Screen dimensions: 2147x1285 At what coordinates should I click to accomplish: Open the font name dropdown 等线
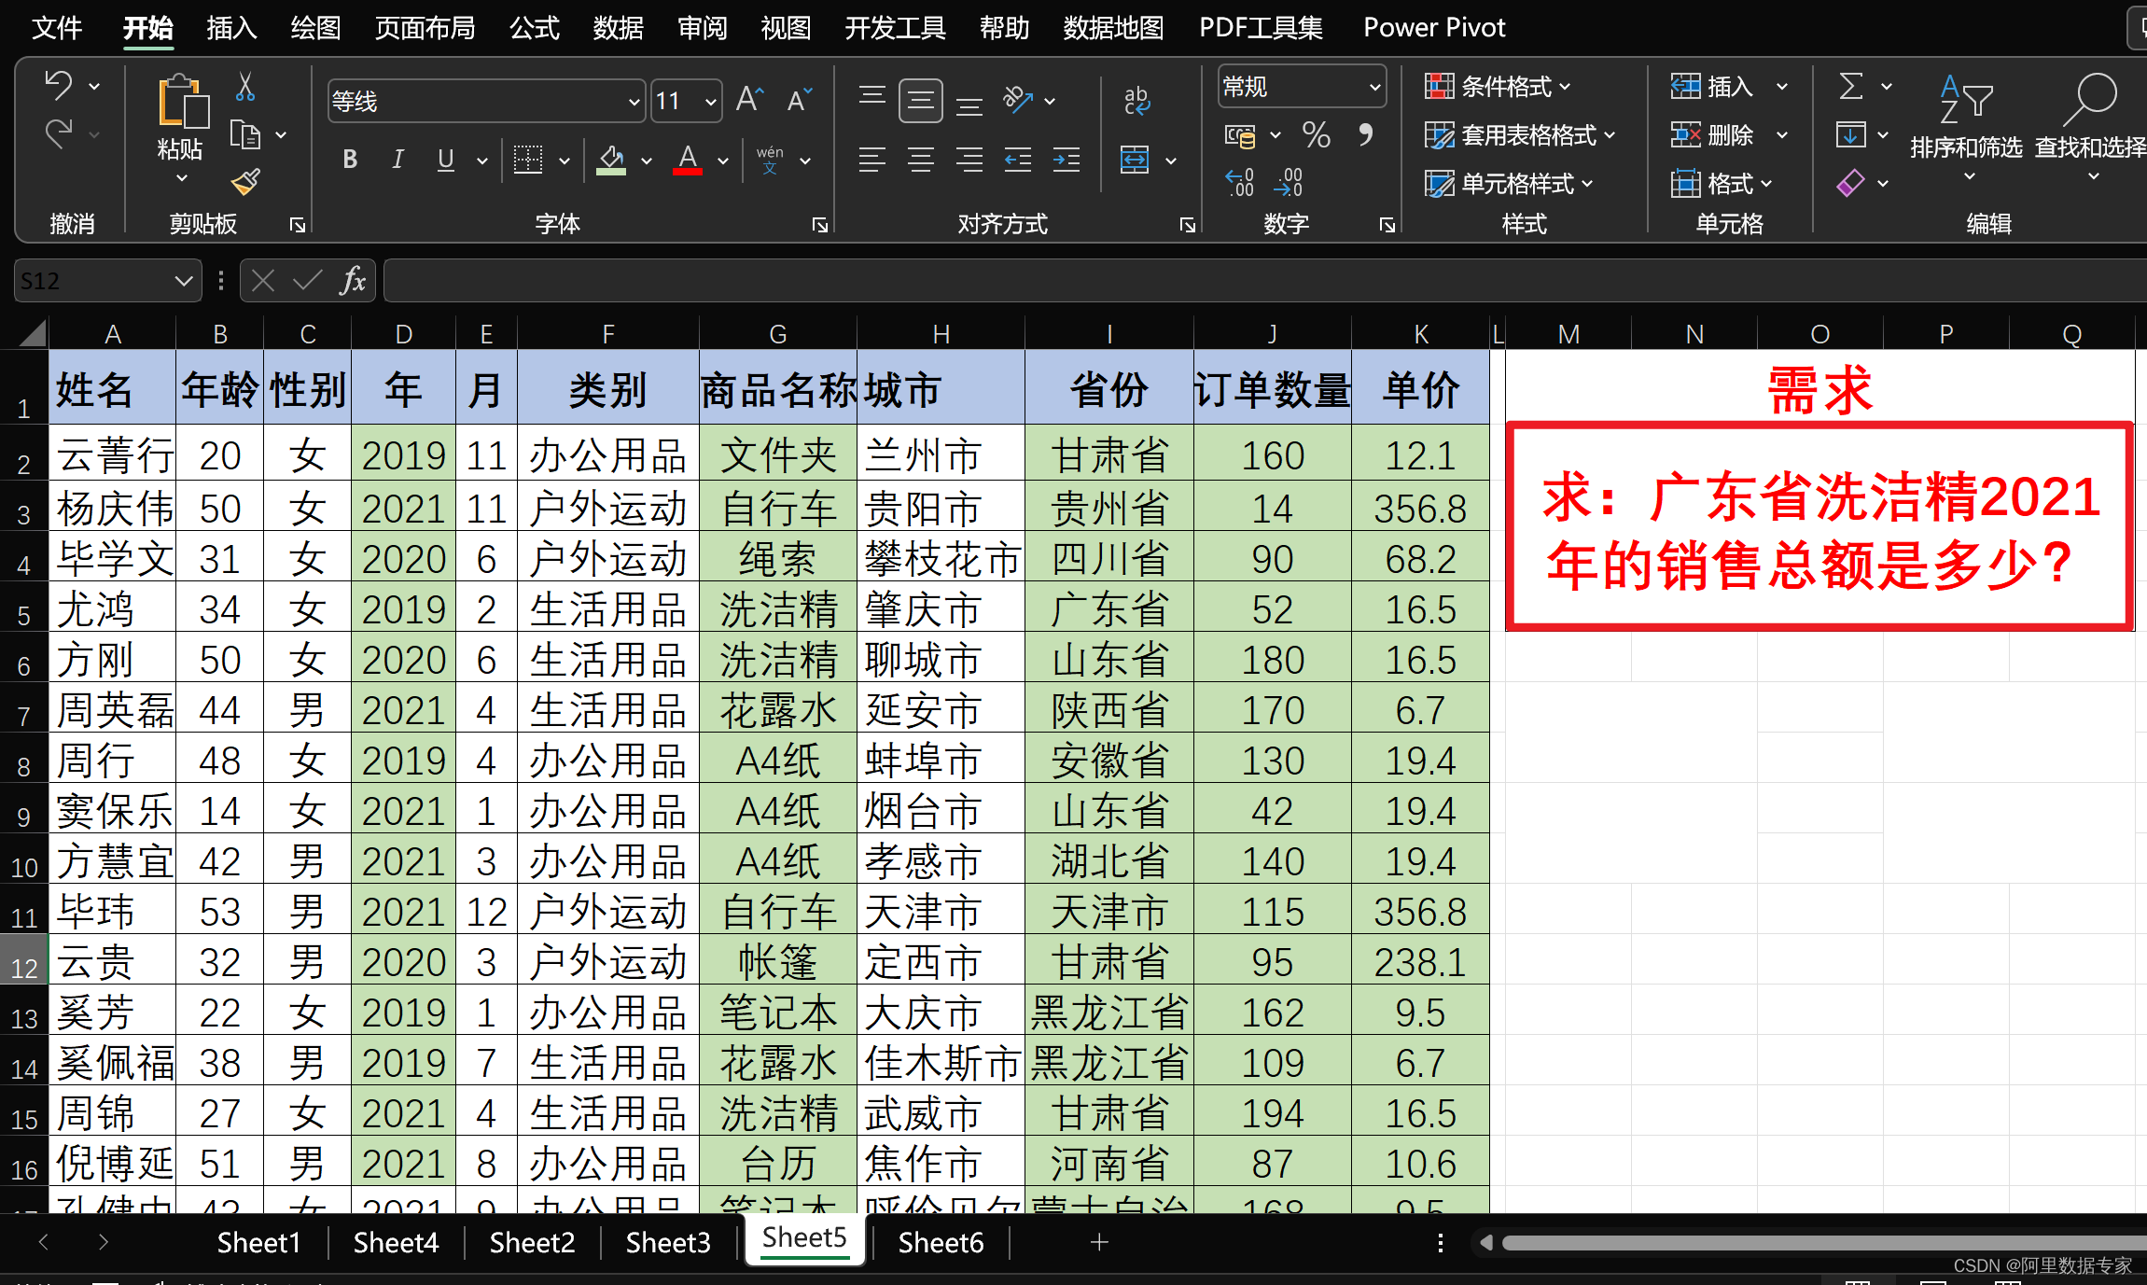634,102
